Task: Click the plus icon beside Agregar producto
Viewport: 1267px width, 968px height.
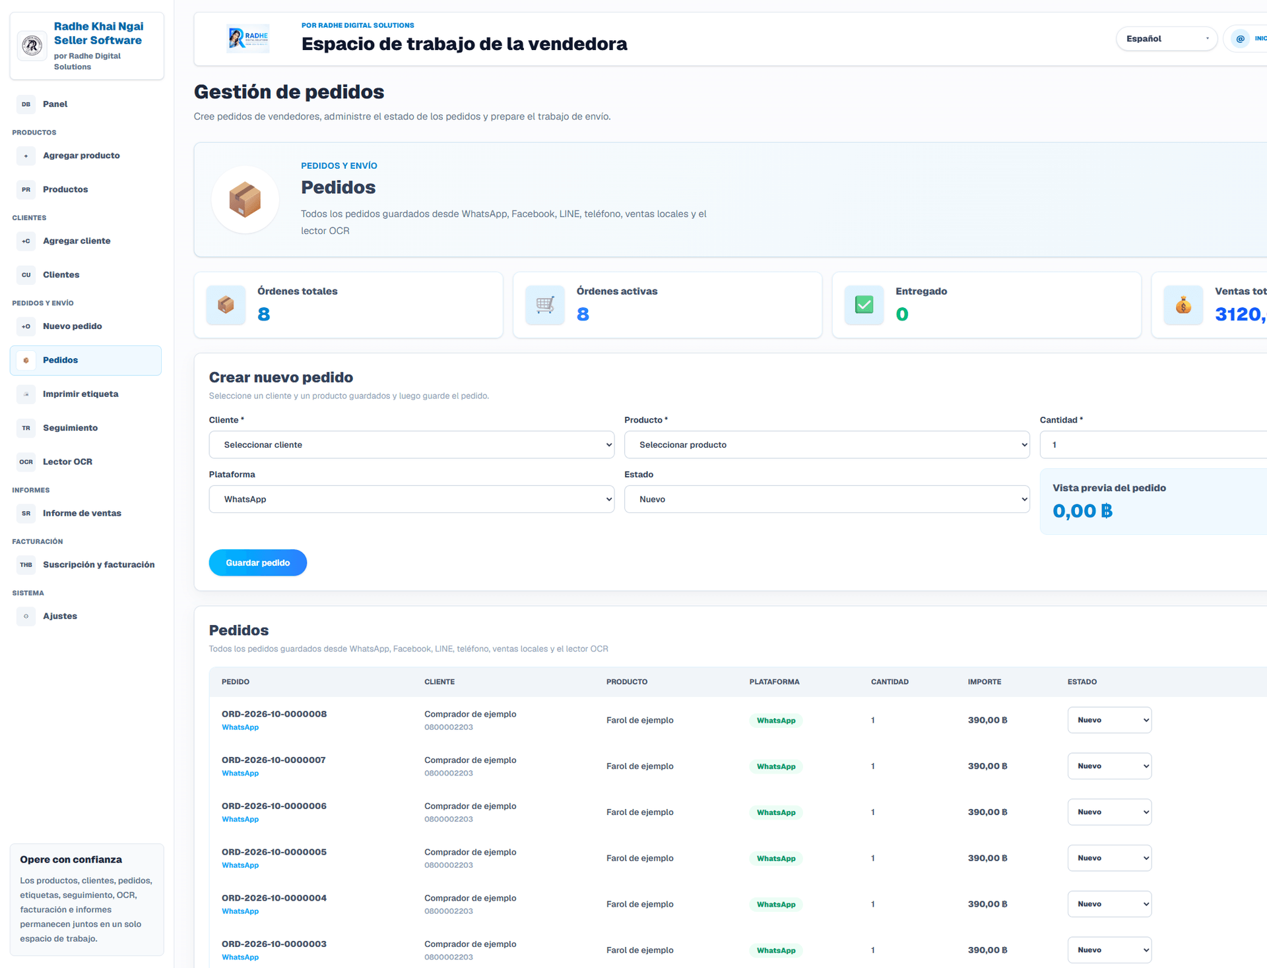Action: (26, 156)
